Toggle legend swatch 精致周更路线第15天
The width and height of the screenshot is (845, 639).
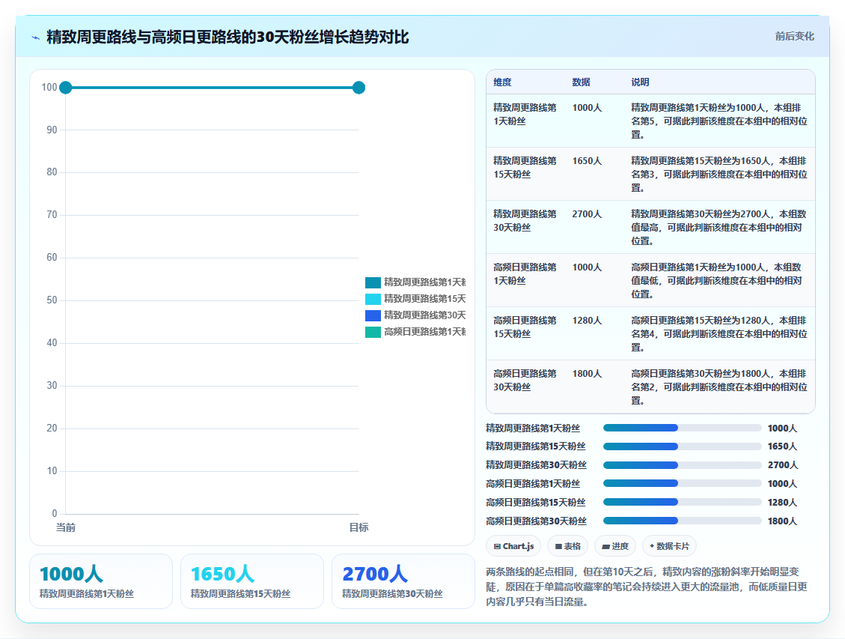point(373,299)
